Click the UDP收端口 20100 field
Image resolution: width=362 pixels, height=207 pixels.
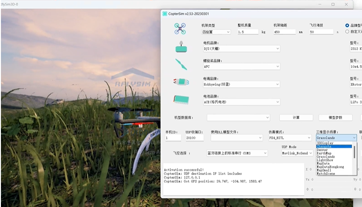pyautogui.click(x=195, y=138)
